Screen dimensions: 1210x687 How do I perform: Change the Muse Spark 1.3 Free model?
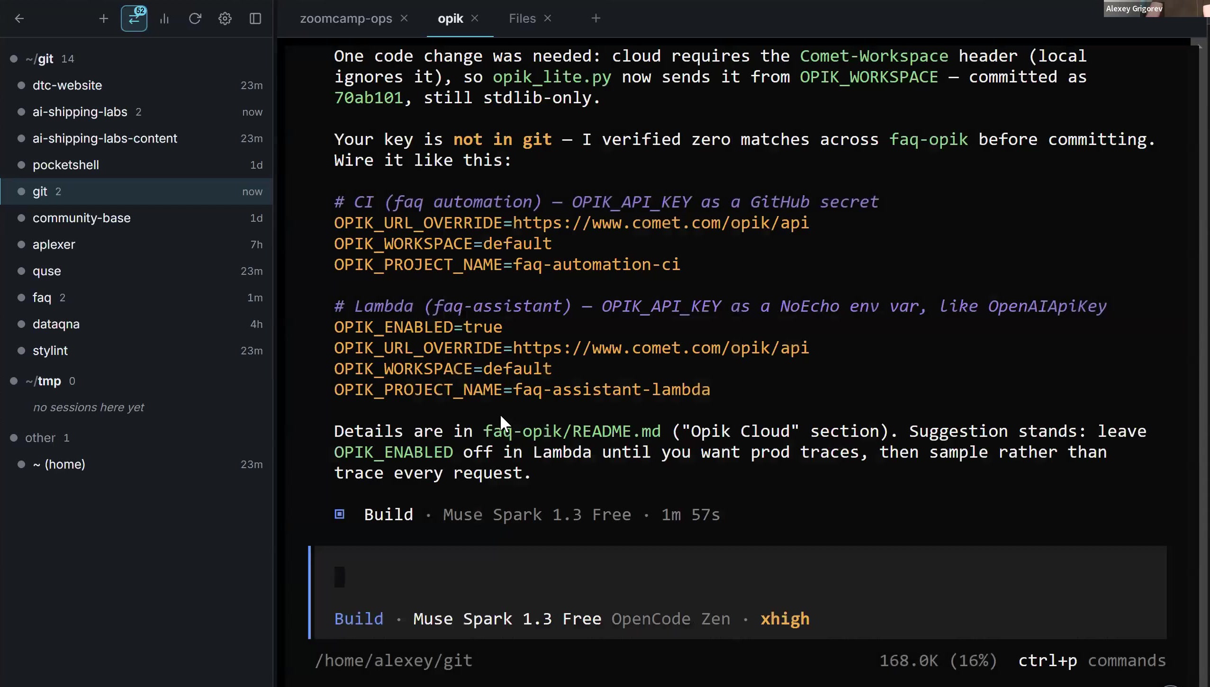507,619
